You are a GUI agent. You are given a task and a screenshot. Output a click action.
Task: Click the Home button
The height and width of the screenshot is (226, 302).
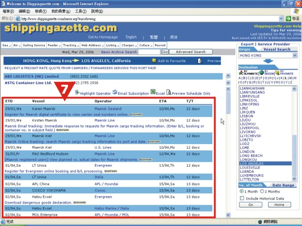click(x=279, y=205)
